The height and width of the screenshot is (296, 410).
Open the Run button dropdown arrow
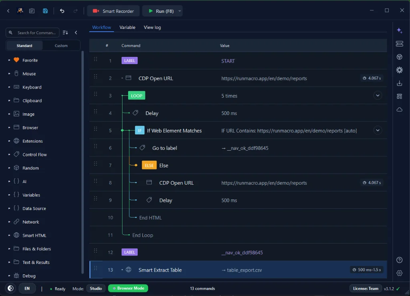pyautogui.click(x=180, y=11)
